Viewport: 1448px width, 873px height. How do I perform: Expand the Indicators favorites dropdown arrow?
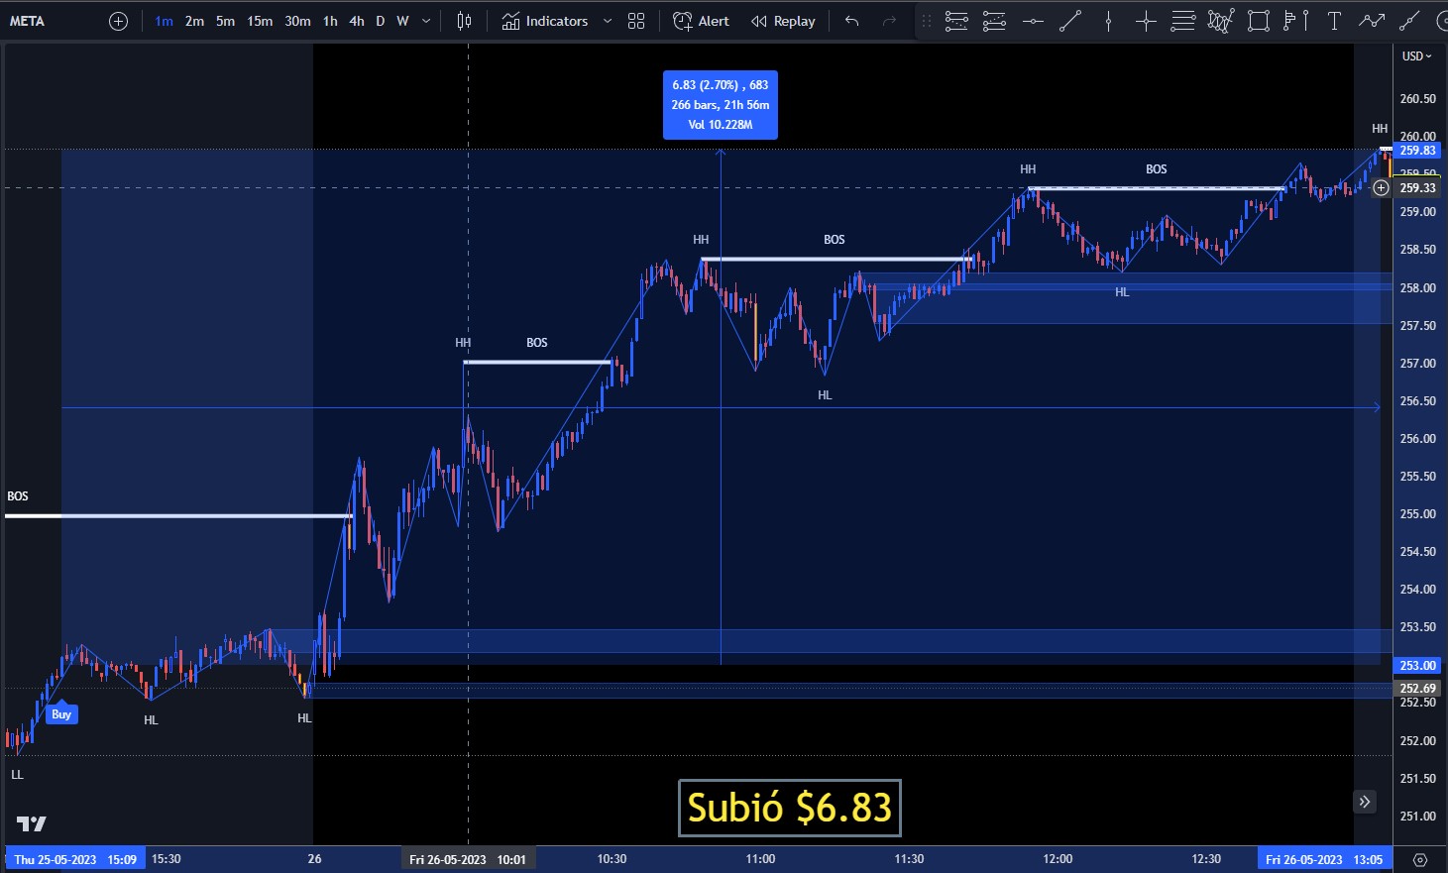pos(608,21)
